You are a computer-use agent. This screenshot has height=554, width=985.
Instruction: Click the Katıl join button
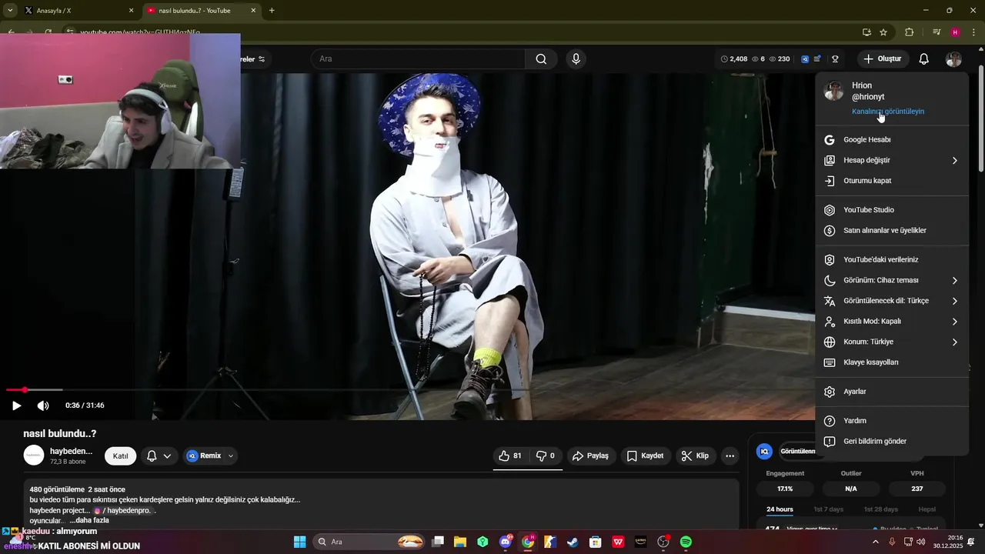coord(121,456)
